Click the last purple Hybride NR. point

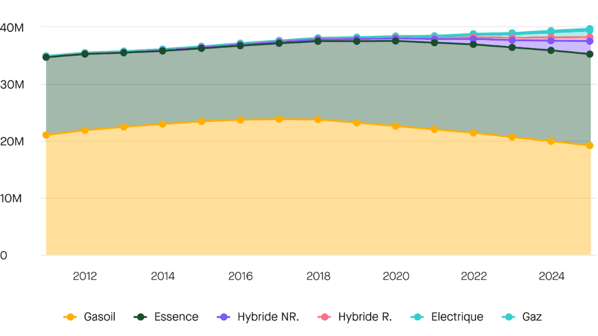click(x=590, y=41)
